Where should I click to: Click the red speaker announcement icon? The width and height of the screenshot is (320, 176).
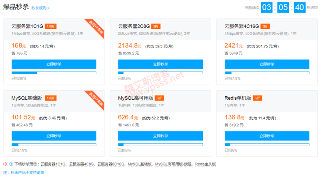pos(6,164)
